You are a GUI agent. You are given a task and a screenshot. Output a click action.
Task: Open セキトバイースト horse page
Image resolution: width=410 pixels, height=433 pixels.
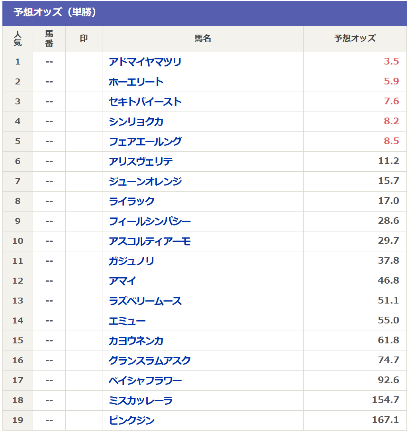(x=145, y=102)
